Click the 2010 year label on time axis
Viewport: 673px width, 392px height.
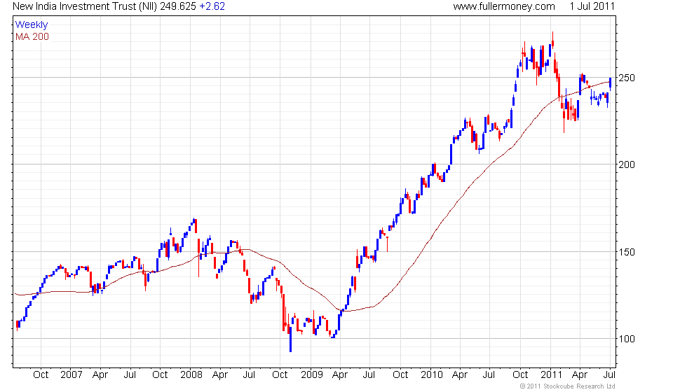(x=431, y=374)
